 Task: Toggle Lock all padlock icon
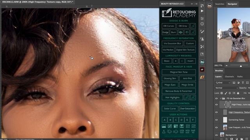pyautogui.click(x=238, y=93)
